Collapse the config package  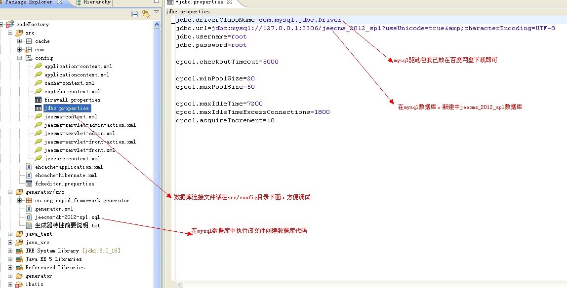[20, 58]
